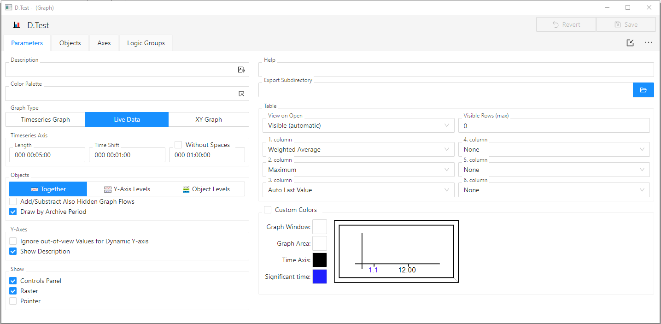Open the three-dots more options menu
661x324 pixels.
point(649,43)
